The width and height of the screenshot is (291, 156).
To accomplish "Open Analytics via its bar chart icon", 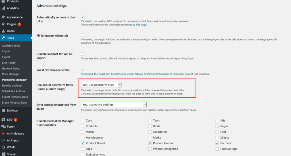I will tap(3, 8).
